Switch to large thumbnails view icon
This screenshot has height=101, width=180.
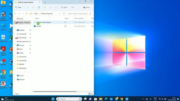tap(92, 94)
